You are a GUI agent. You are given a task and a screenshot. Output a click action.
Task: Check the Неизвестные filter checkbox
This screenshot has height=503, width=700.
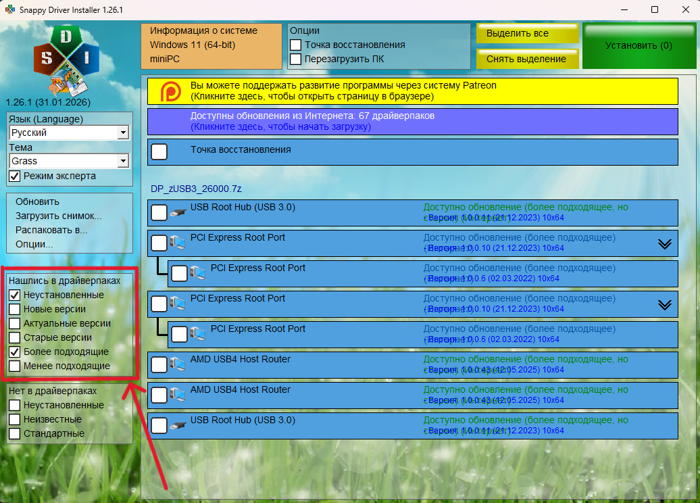pyautogui.click(x=14, y=419)
